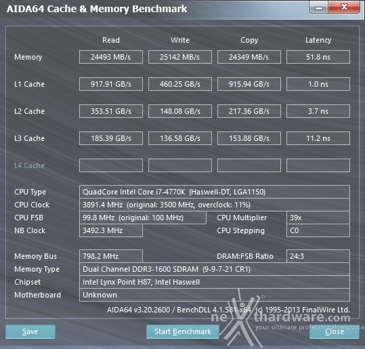Click L3 Cache Copy value 153.88 GB/s
Image resolution: width=365 pixels, height=349 pixels.
(249, 138)
